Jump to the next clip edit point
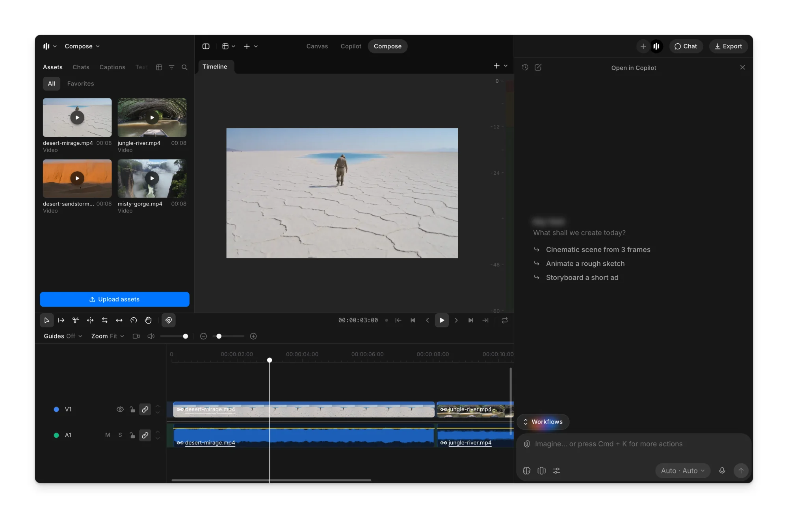The height and width of the screenshot is (518, 788). coord(471,320)
